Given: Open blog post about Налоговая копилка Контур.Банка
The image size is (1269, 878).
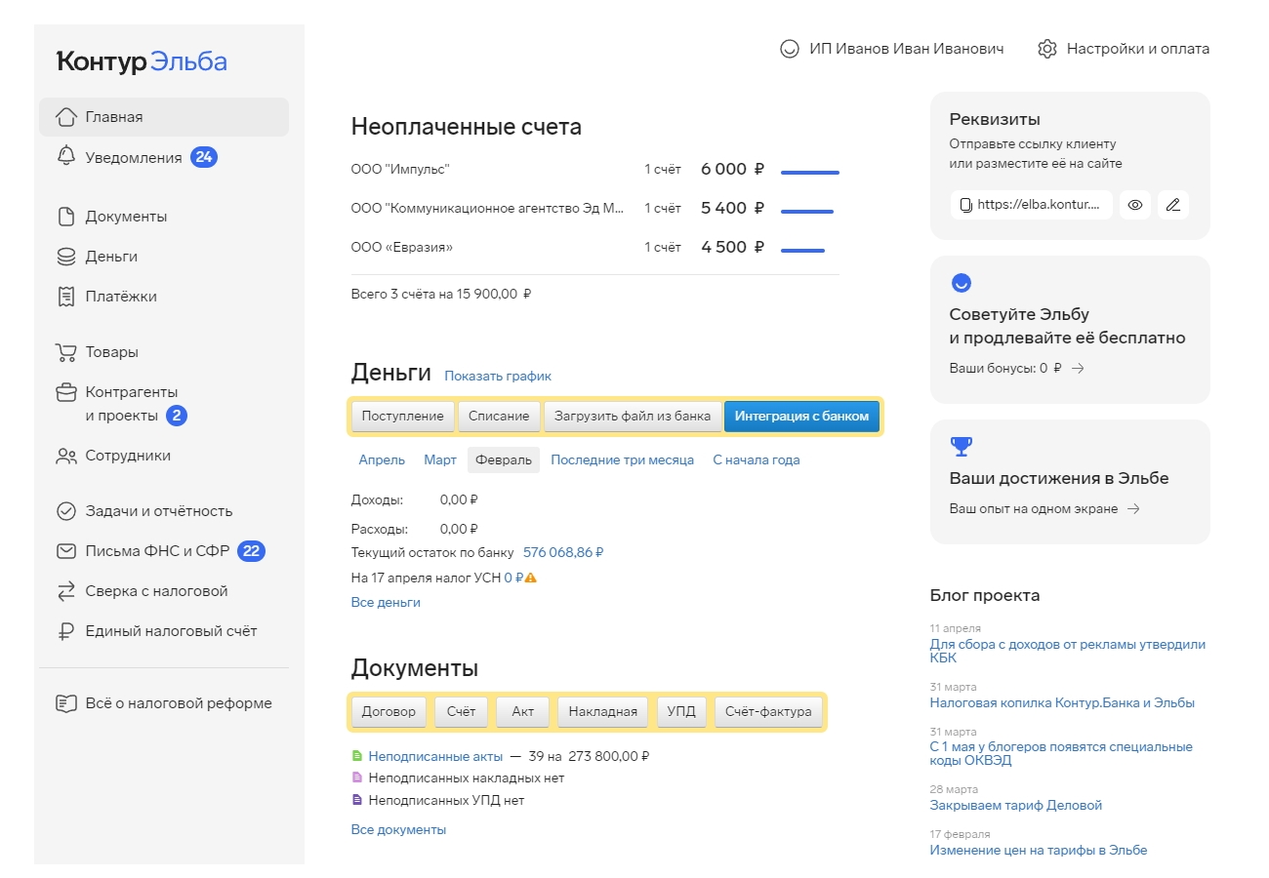Looking at the screenshot, I should tap(1062, 702).
